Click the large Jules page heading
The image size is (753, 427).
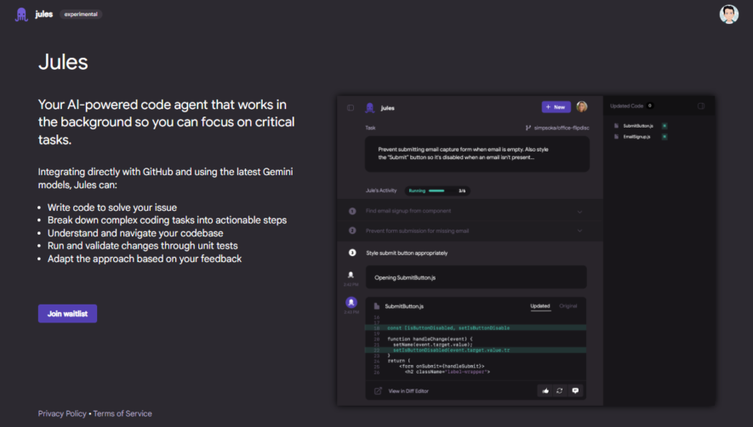click(x=63, y=62)
